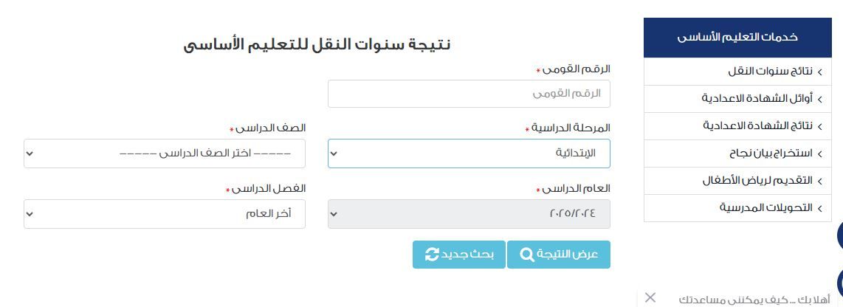The width and height of the screenshot is (843, 307).
Task: Click chevron beside أوائل الشهادة الاعدادية
Action: tap(819, 100)
